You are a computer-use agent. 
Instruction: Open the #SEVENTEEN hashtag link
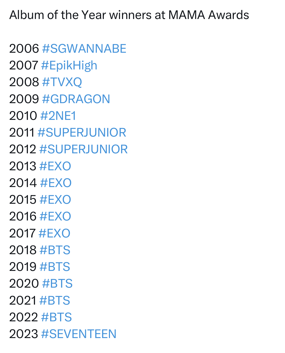tap(79, 334)
